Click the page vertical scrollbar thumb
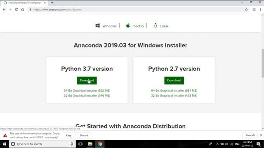The image size is (264, 148). pos(263,63)
